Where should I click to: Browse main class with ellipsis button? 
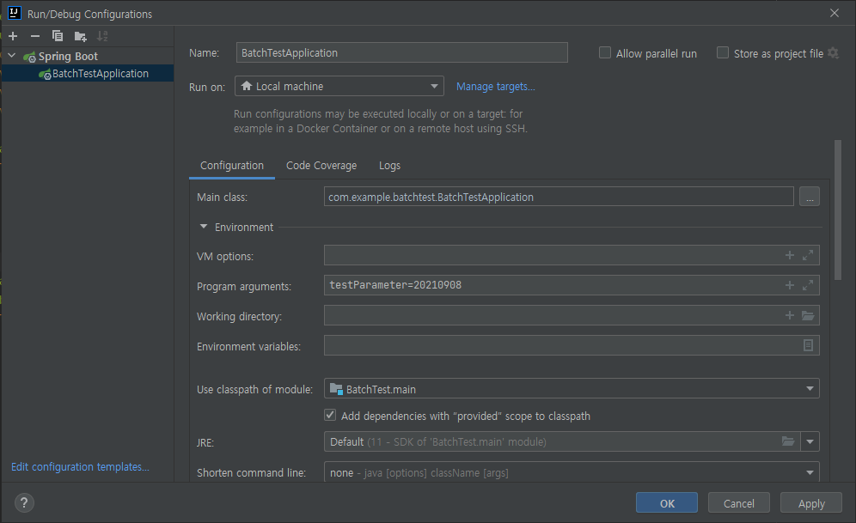pyautogui.click(x=809, y=197)
